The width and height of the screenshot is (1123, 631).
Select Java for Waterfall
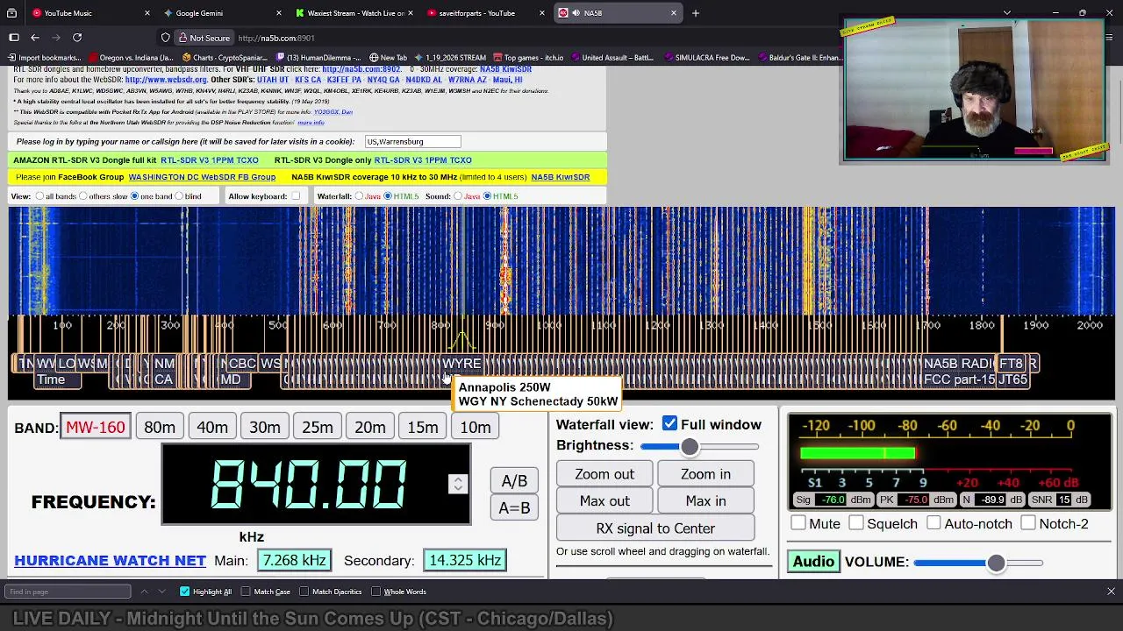pos(360,196)
